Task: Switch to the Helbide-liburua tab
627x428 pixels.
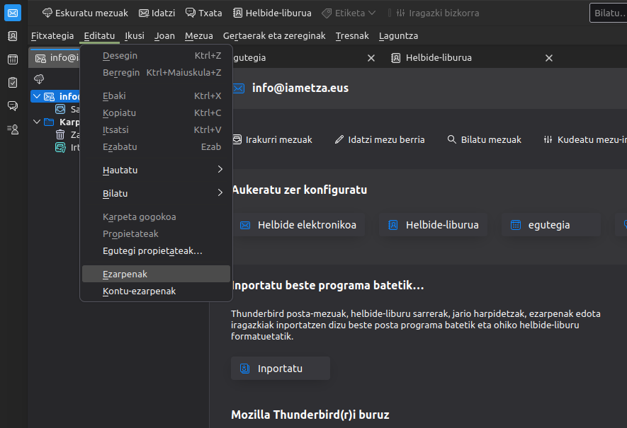Action: click(x=438, y=57)
